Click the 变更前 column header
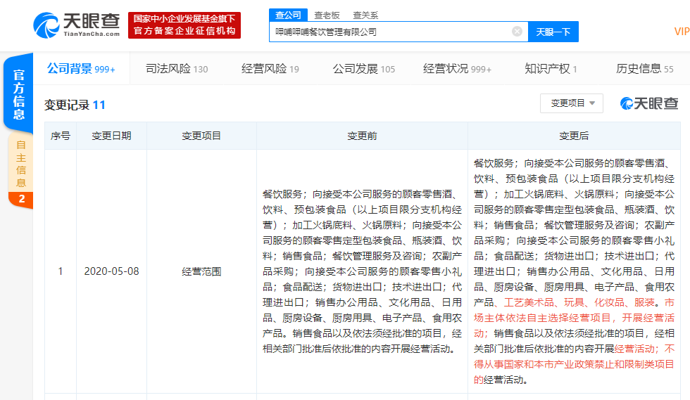 pos(362,136)
